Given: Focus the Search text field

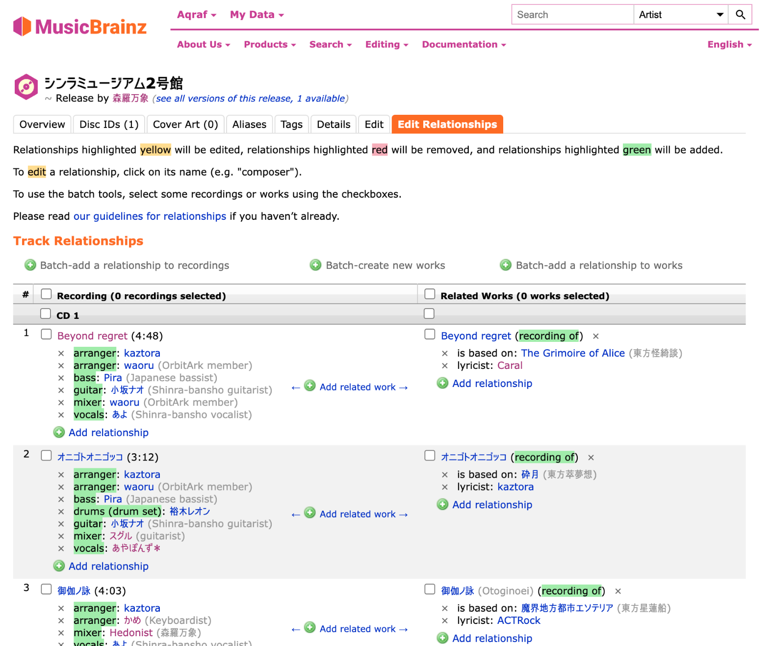Looking at the screenshot, I should click(572, 15).
